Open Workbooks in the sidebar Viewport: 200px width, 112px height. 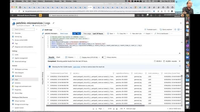18,76
